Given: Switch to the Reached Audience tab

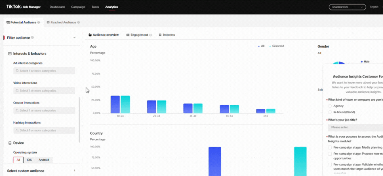Looking at the screenshot, I should tap(63, 22).
